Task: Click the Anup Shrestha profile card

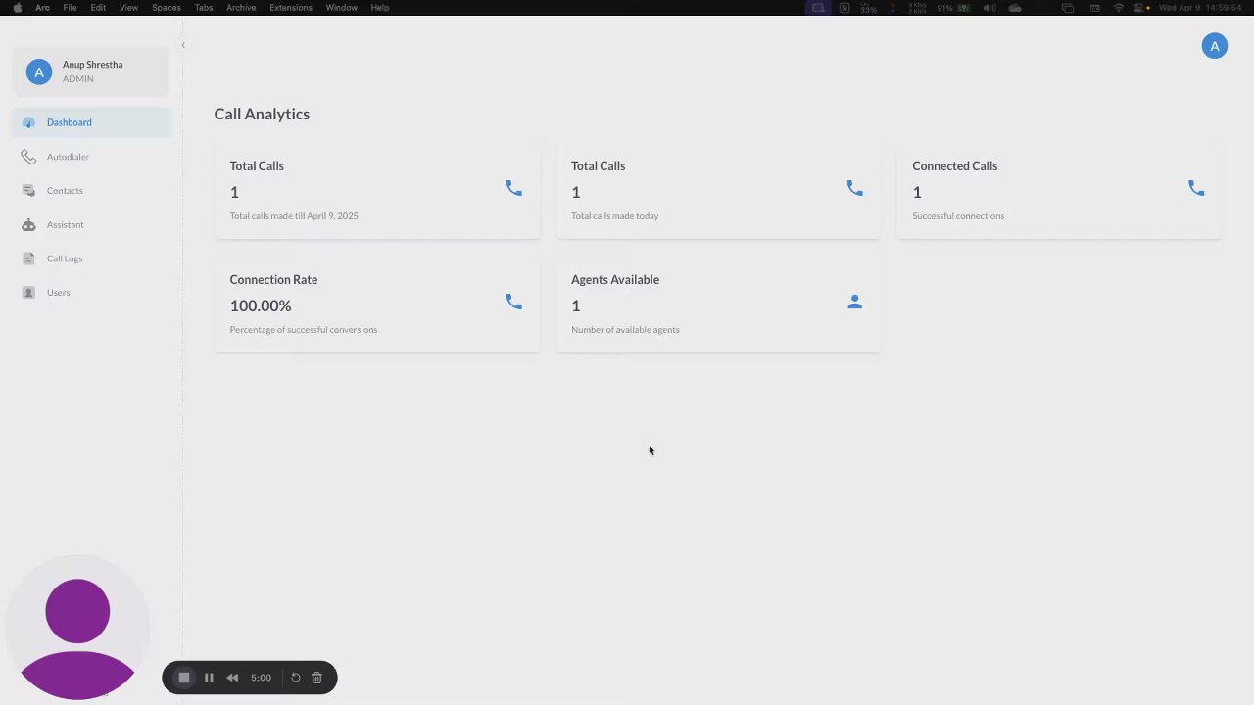Action: 91,71
